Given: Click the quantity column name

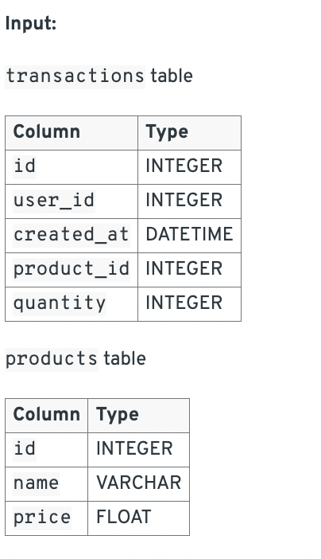Looking at the screenshot, I should 60,303.
